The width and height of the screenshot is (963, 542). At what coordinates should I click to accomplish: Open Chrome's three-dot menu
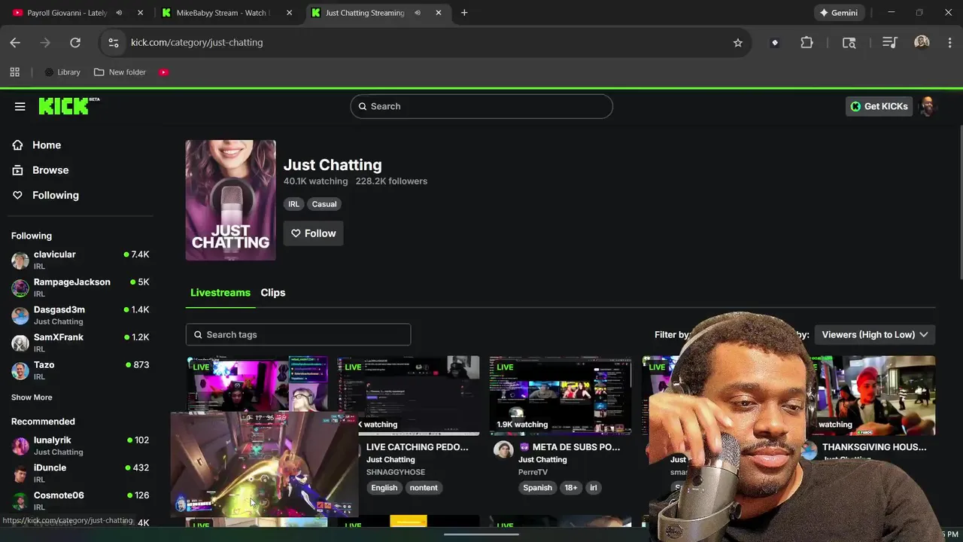[x=950, y=43]
